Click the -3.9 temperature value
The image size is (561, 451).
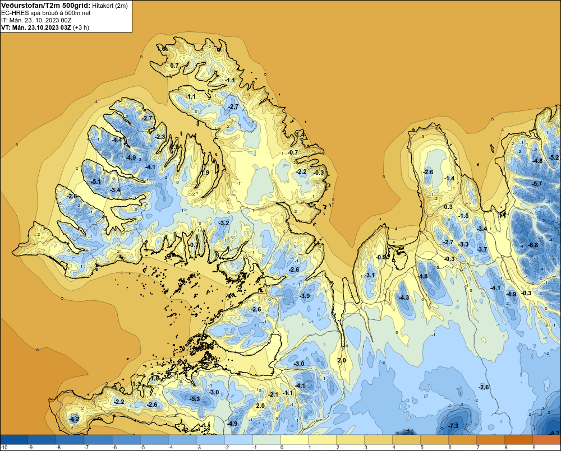pyautogui.click(x=305, y=296)
